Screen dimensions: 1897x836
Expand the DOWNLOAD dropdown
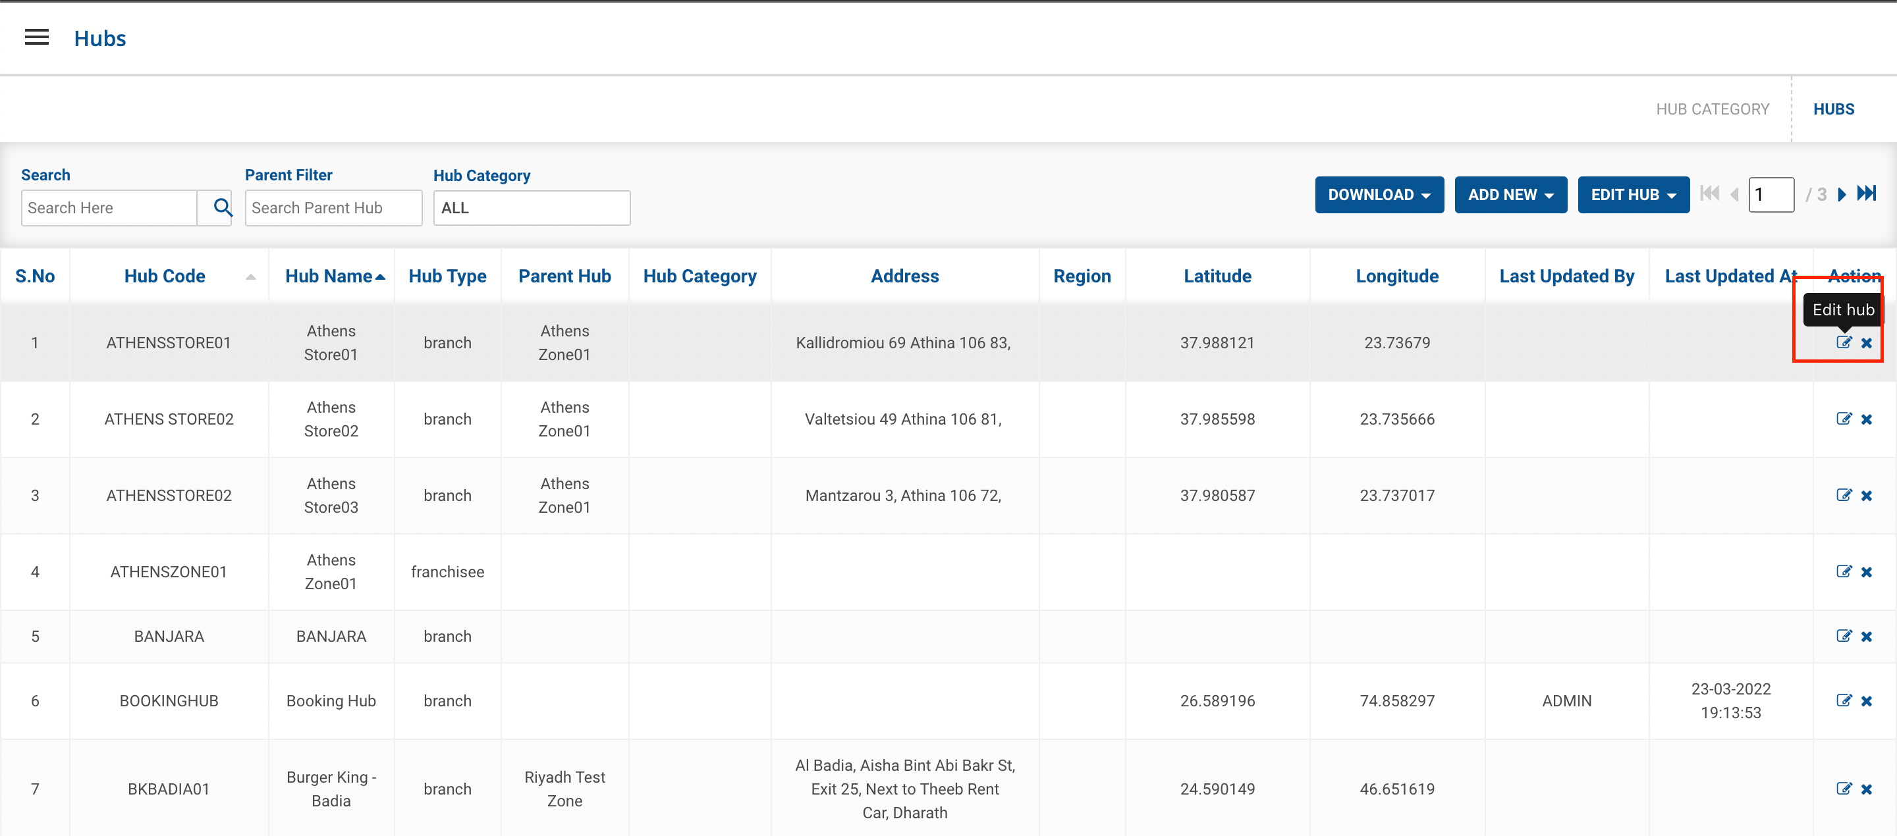[x=1379, y=194]
